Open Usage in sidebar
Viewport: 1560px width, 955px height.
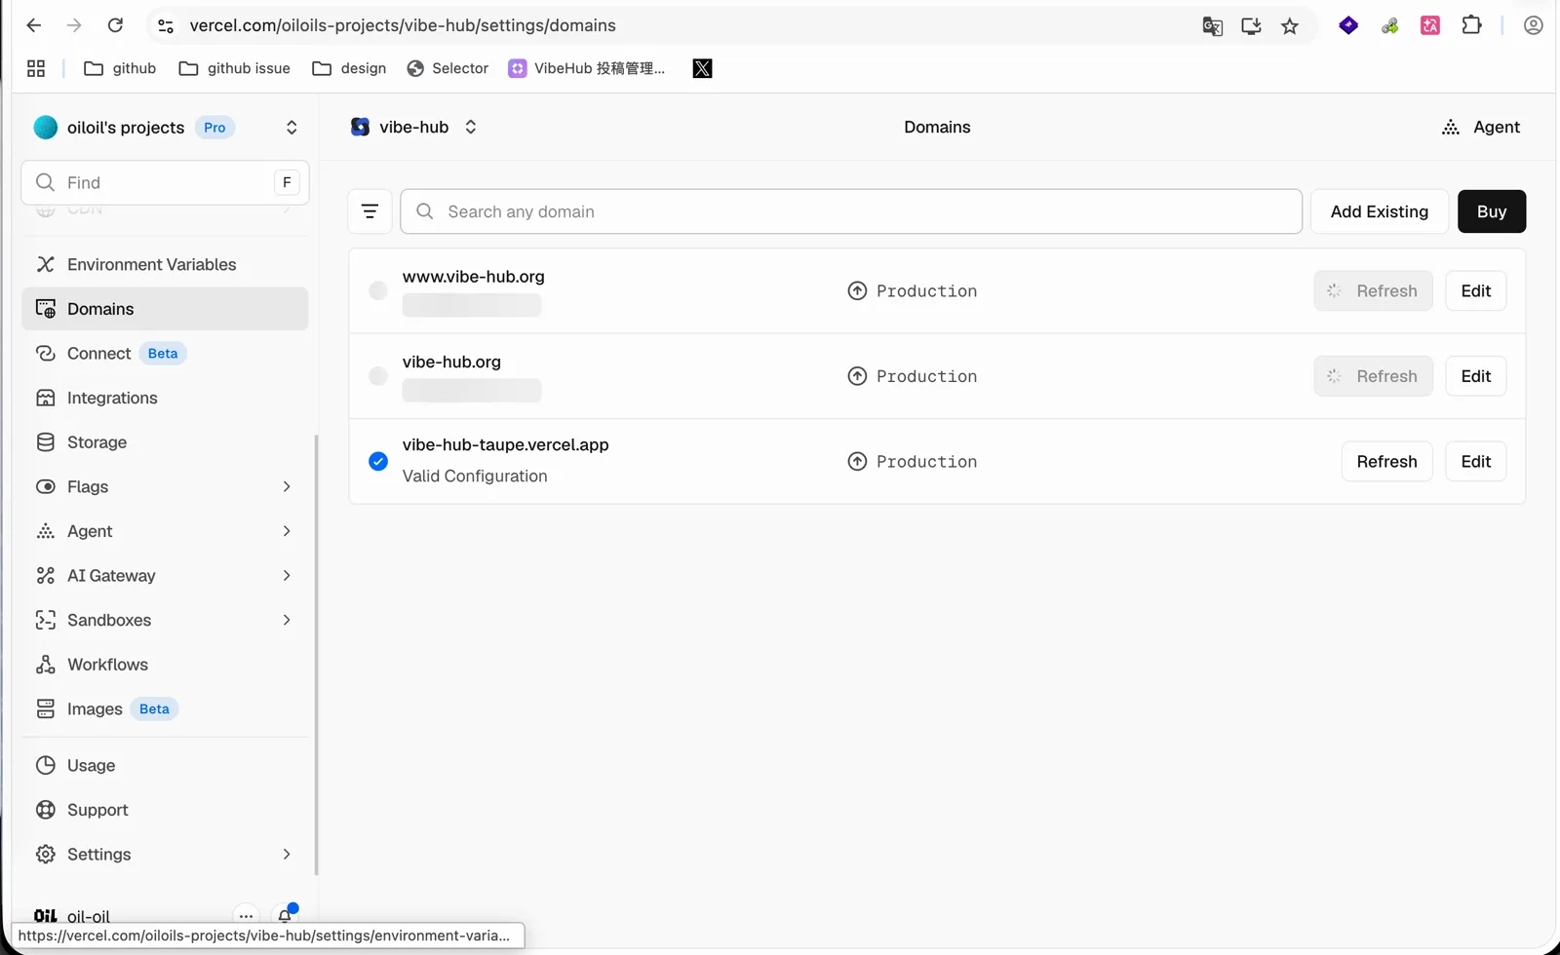[x=165, y=765]
